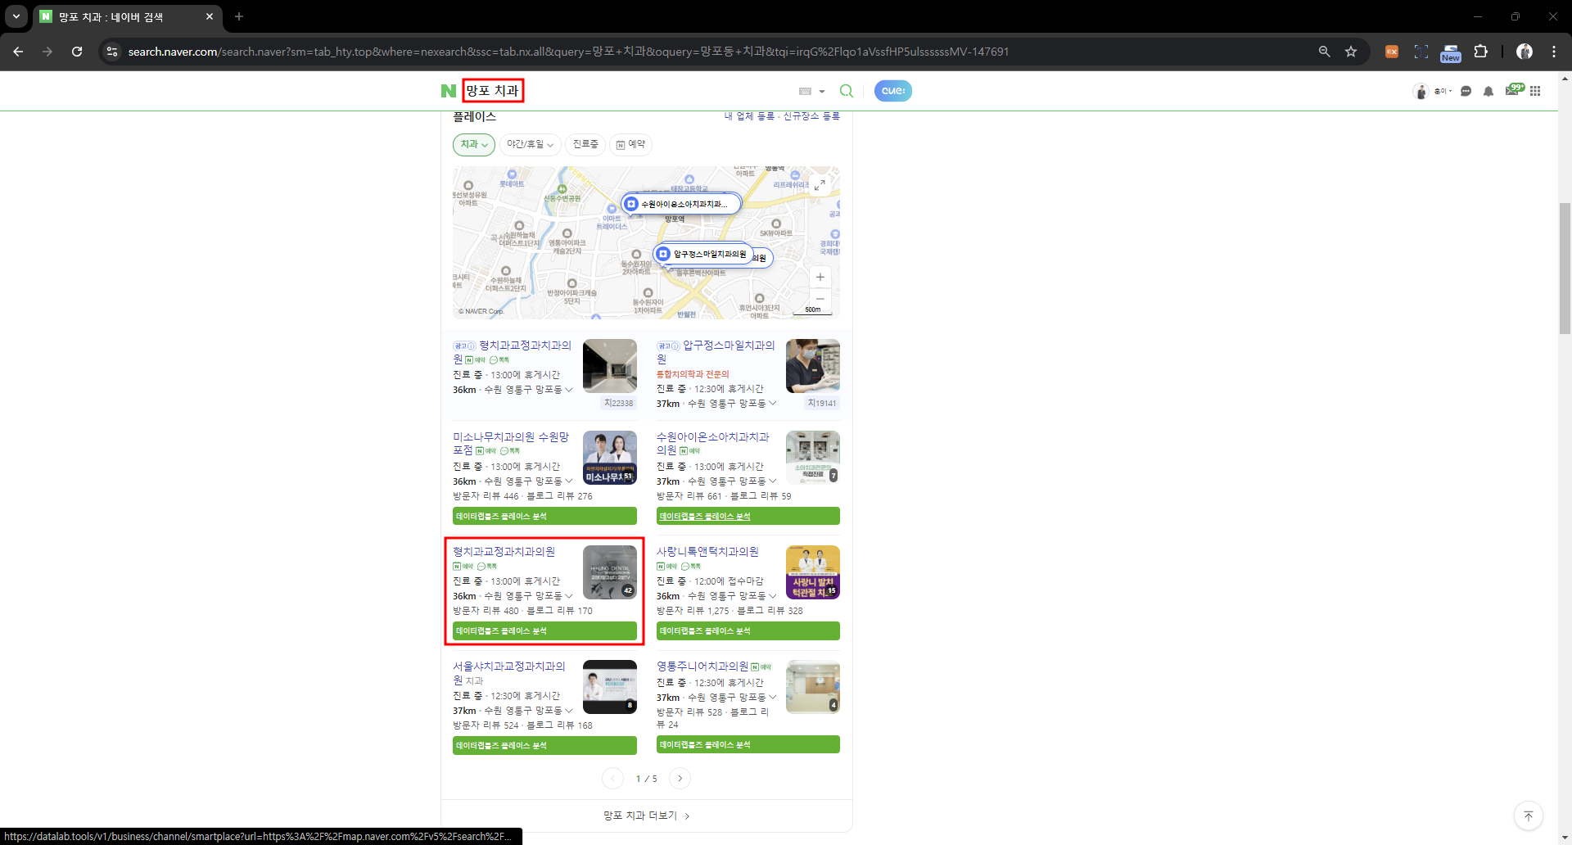Click 데이터랩툴즈 button under 영통주니어치과의원
Image resolution: width=1572 pixels, height=845 pixels.
(x=748, y=745)
